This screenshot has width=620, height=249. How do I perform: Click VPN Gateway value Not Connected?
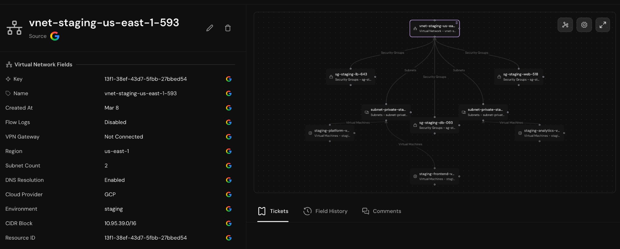[124, 137]
